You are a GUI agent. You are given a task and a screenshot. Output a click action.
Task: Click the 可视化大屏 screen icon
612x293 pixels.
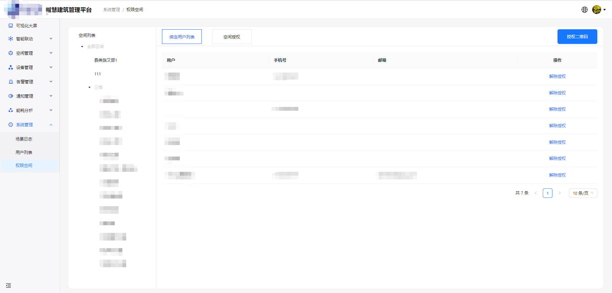click(x=11, y=26)
